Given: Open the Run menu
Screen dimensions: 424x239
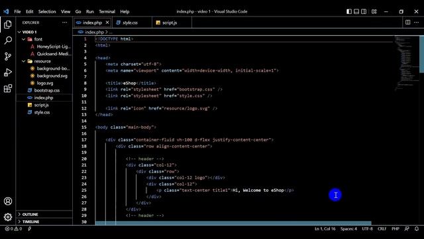Looking at the screenshot, I should (x=90, y=11).
